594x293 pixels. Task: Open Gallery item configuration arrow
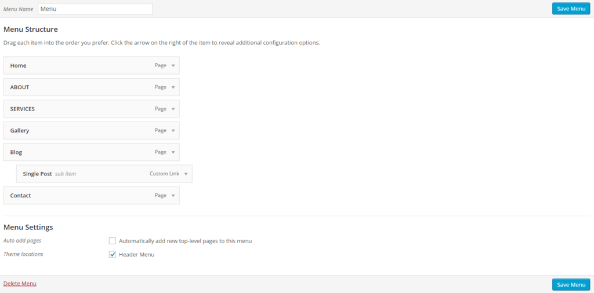pos(173,131)
